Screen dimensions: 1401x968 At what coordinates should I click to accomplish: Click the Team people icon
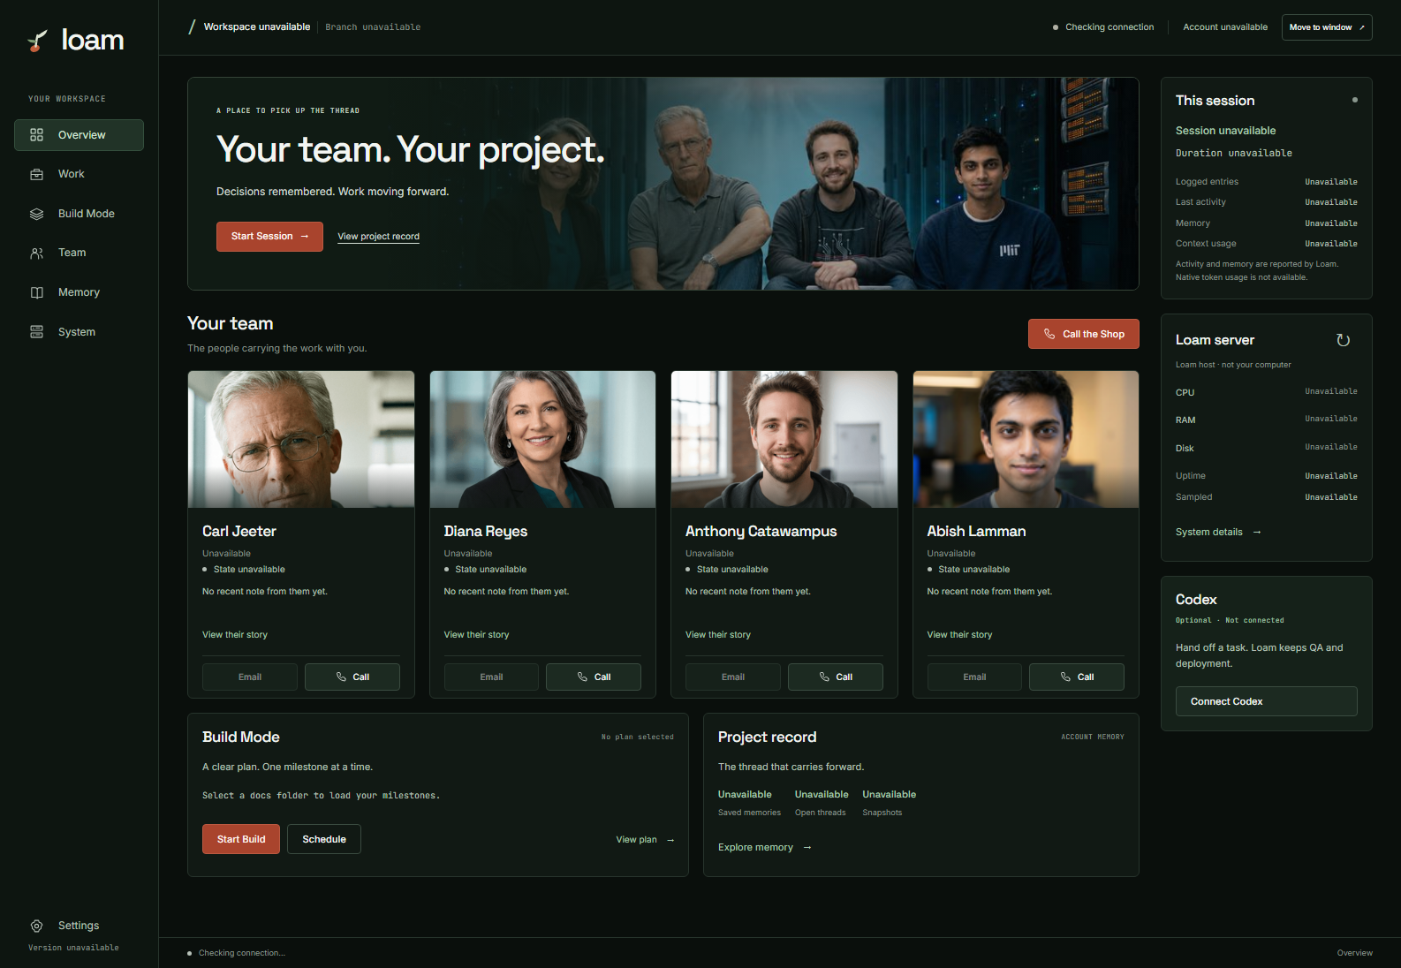click(36, 253)
